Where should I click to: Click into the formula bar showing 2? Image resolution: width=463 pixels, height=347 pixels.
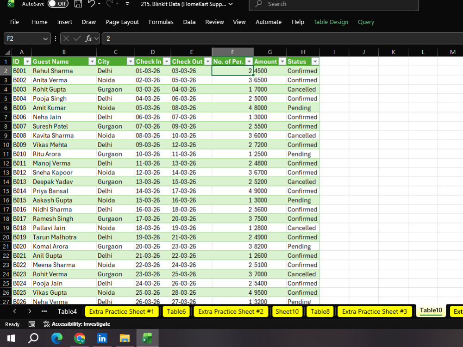pyautogui.click(x=282, y=39)
